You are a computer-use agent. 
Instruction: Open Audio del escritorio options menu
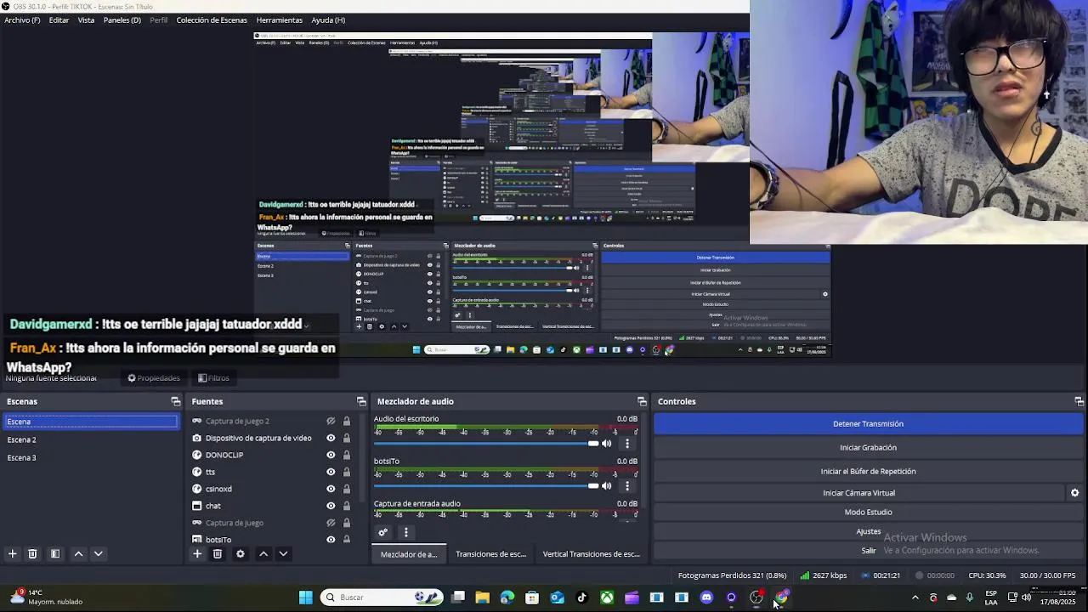coord(627,444)
